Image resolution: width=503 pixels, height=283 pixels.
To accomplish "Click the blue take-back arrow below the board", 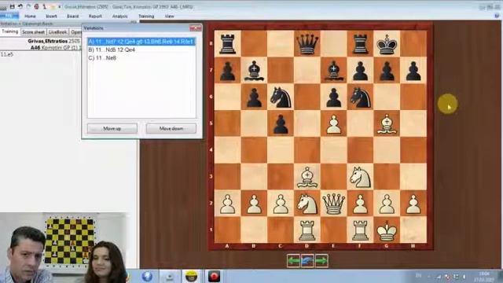I will (307, 261).
